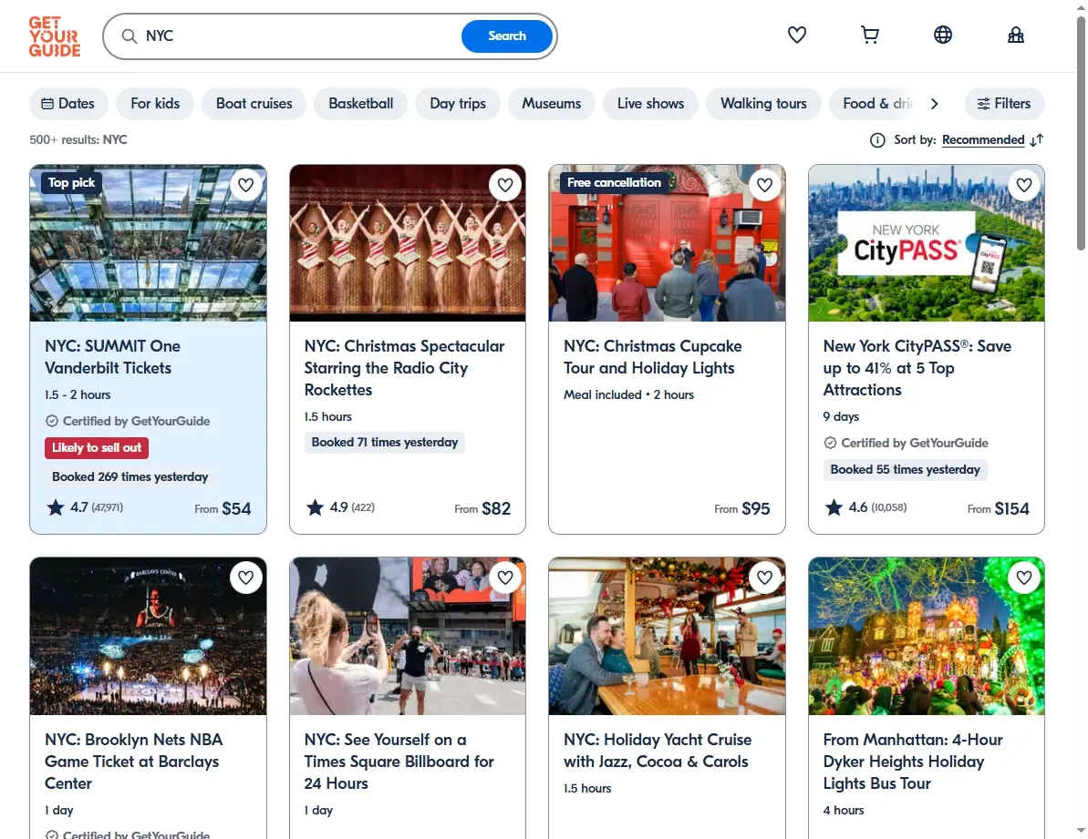Open Brooklyn Nets NBA Game Ticket title
Image resolution: width=1088 pixels, height=839 pixels.
coord(133,762)
